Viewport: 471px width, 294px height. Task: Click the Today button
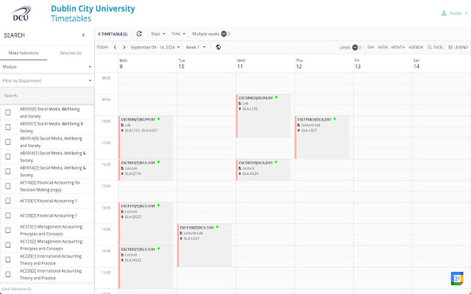click(x=103, y=47)
